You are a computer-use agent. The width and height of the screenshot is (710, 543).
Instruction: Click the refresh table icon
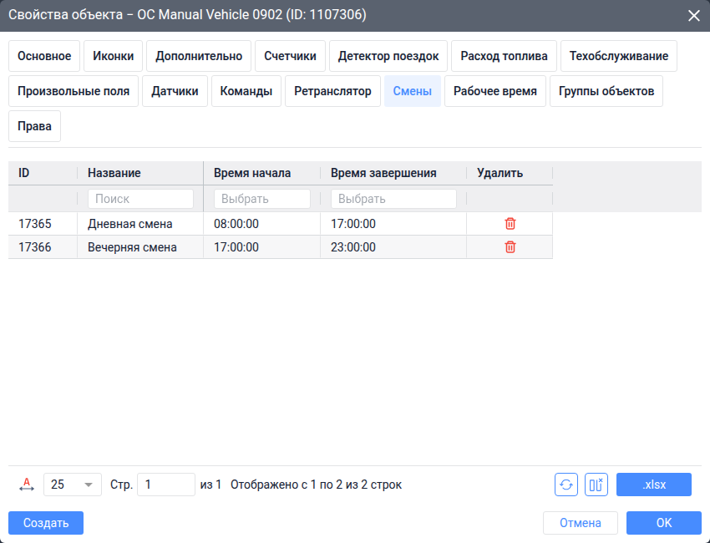[566, 485]
